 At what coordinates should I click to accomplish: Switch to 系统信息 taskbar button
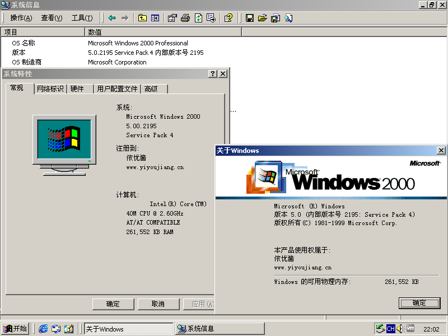(x=220, y=329)
